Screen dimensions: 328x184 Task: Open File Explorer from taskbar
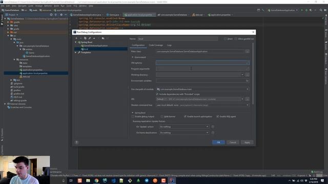(x=88, y=180)
